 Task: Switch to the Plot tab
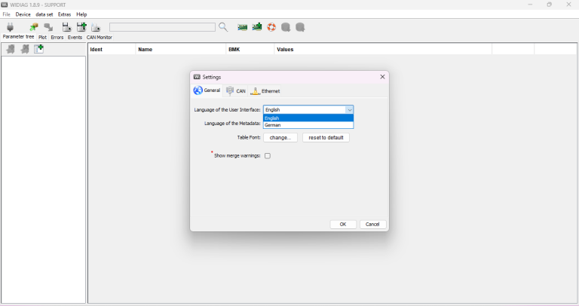[42, 37]
